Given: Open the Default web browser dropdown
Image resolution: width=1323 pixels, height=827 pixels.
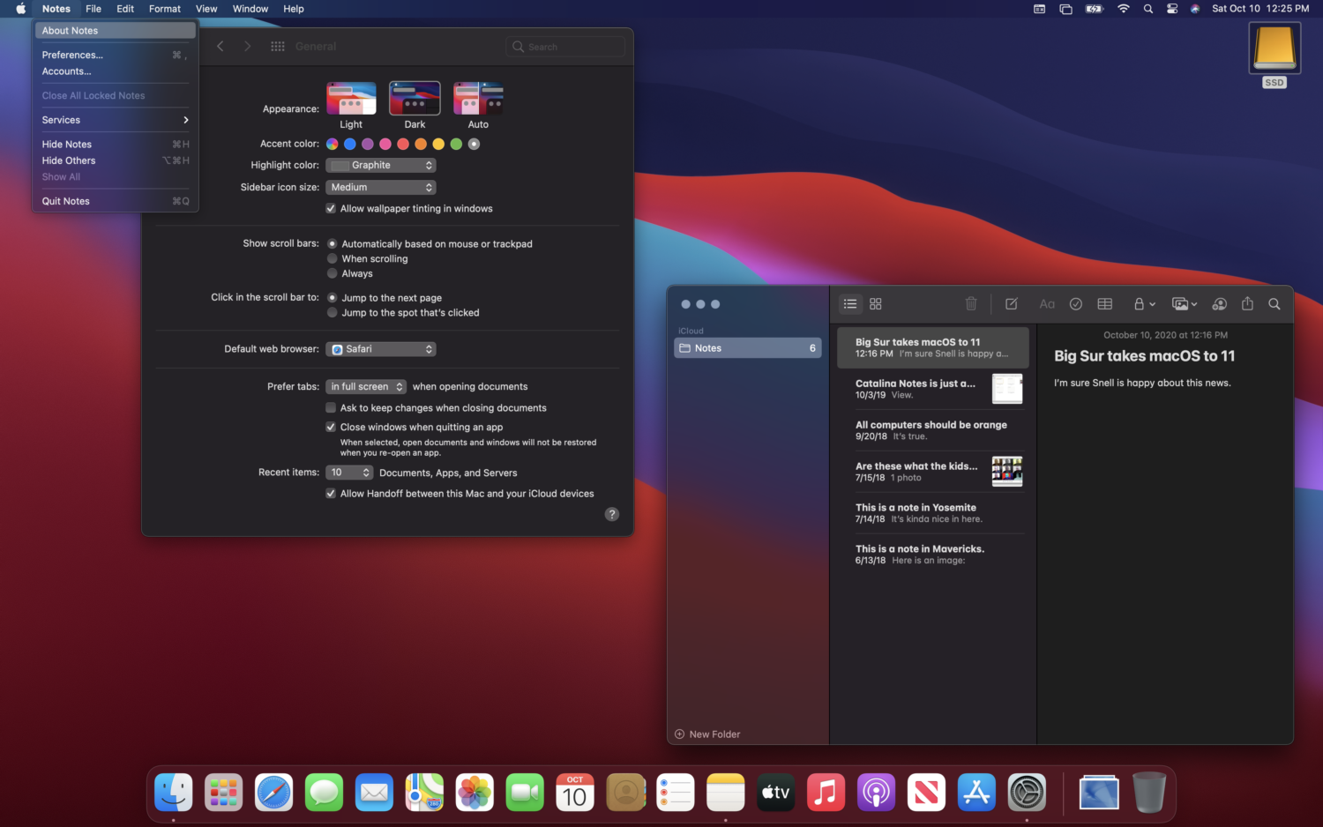Looking at the screenshot, I should (380, 348).
